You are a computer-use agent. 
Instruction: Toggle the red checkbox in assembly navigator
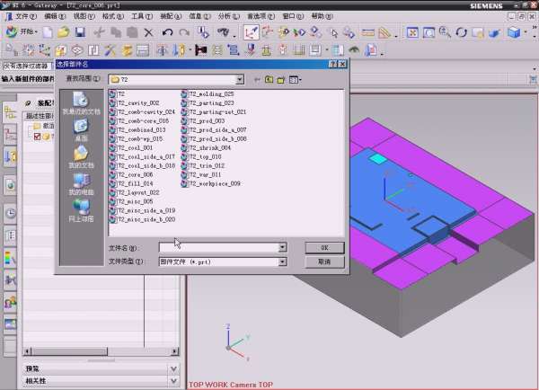click(38, 137)
